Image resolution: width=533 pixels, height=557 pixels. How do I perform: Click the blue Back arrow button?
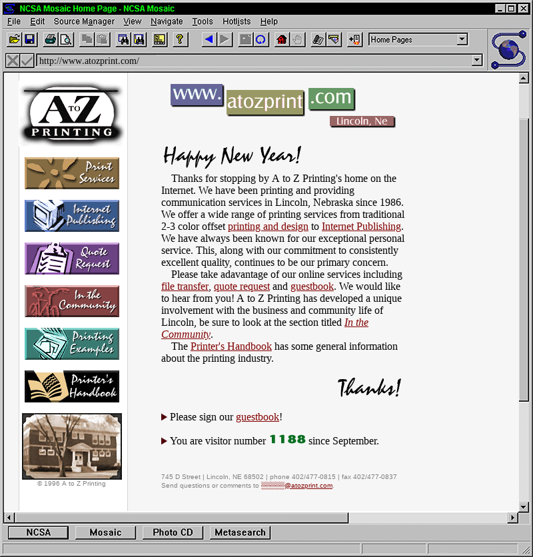209,40
